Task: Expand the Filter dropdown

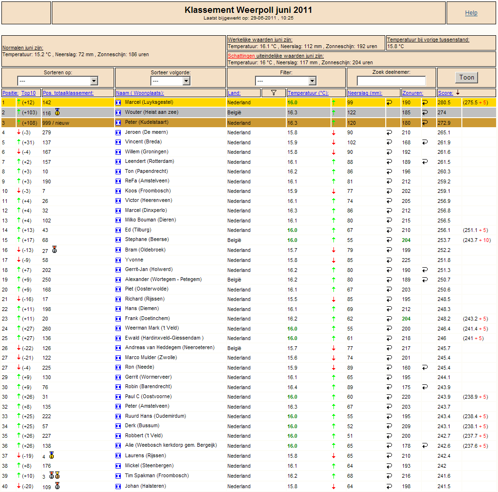Action: pos(286,81)
